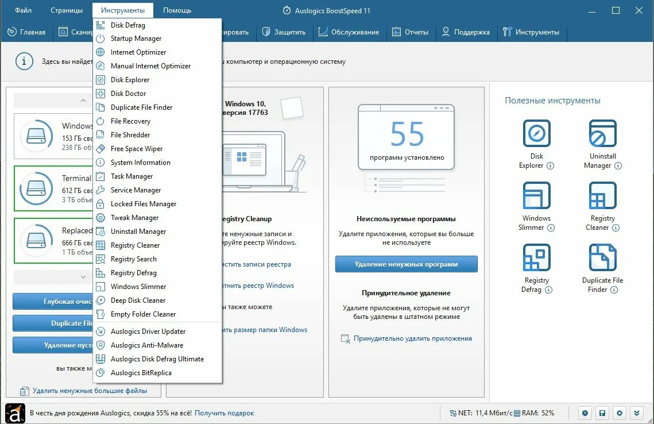Viewport: 654px width, 424px height.
Task: Choose File Shredder menu entry
Action: coord(157,135)
